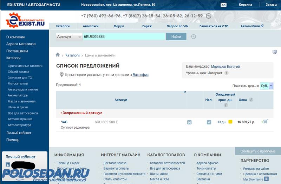Open the Автоточки tab
Image resolution: width=281 pixels, height=184 pixels.
point(91,26)
